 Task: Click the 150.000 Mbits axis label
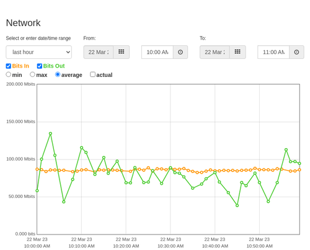pos(20,122)
